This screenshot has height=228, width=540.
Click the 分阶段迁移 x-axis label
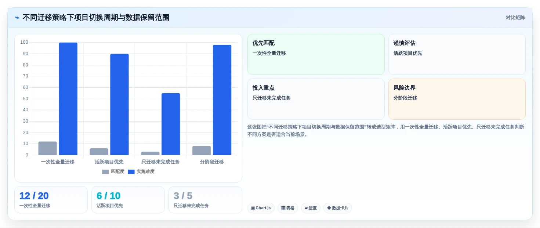[212, 162]
